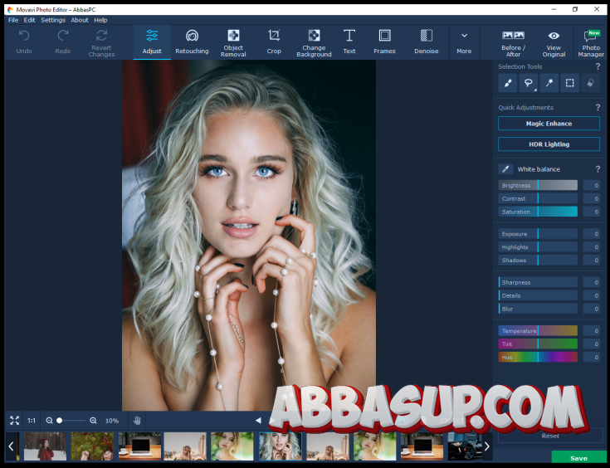610x468 pixels.
Task: Open help for White balance
Action: click(598, 169)
